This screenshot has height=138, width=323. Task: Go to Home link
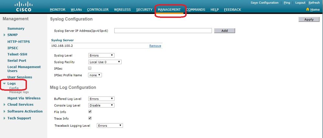[315, 10]
